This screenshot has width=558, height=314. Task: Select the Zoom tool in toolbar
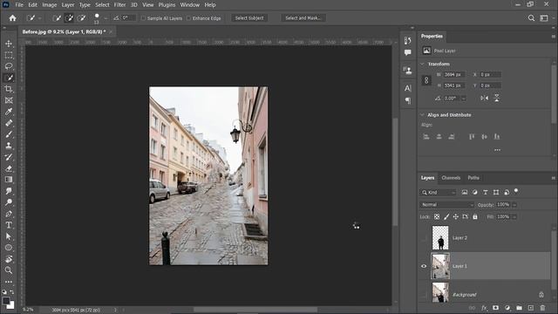9,270
